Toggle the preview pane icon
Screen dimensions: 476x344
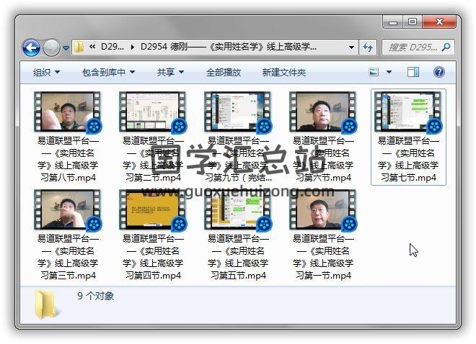tap(413, 72)
